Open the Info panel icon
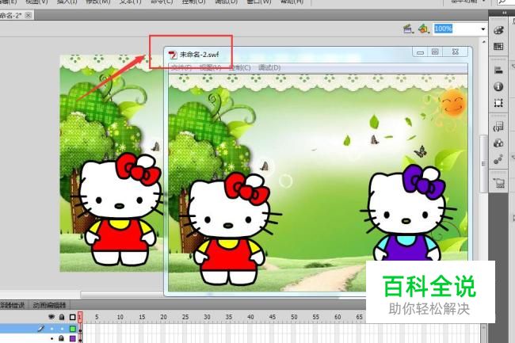The width and height of the screenshot is (515, 343). (498, 86)
